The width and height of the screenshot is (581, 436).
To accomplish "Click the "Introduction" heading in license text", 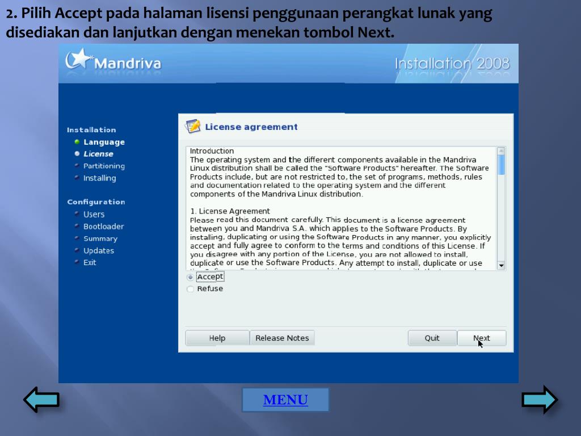I will (212, 151).
